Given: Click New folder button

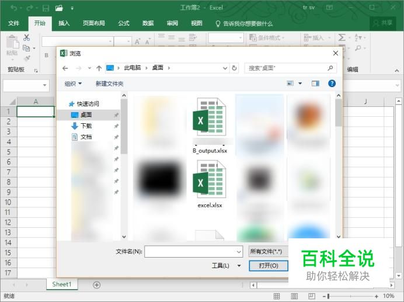Looking at the screenshot, I should coord(110,84).
